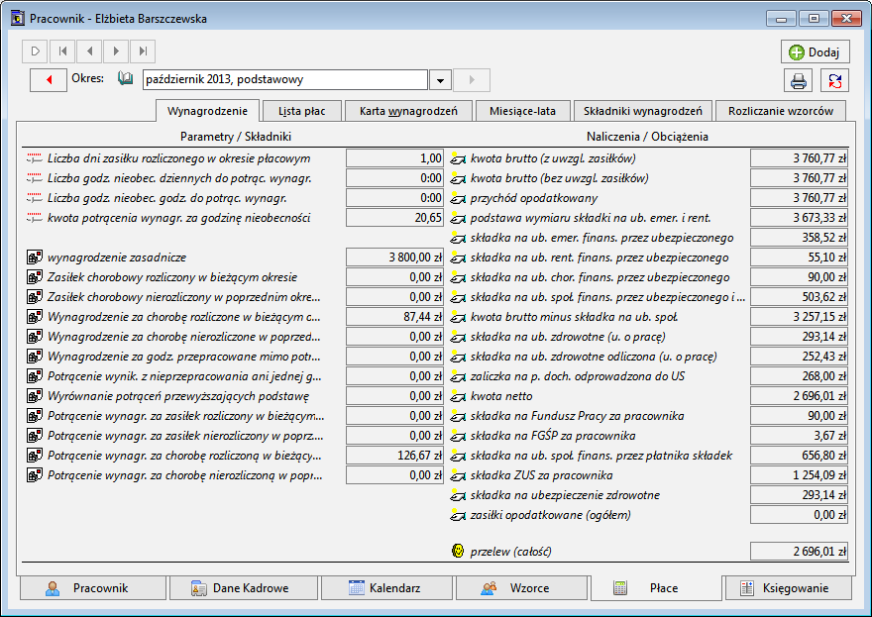Click the Dodaj button

pos(815,52)
